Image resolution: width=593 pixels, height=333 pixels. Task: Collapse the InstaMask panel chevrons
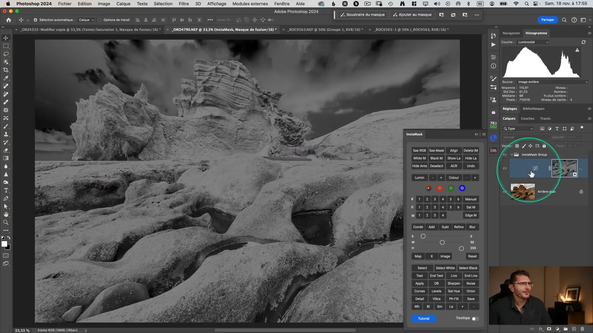pyautogui.click(x=476, y=134)
